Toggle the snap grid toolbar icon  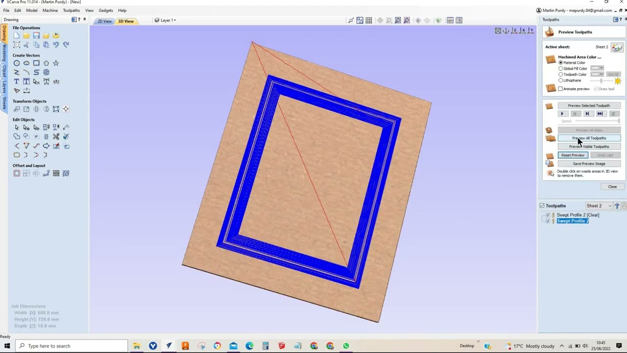tap(369, 20)
